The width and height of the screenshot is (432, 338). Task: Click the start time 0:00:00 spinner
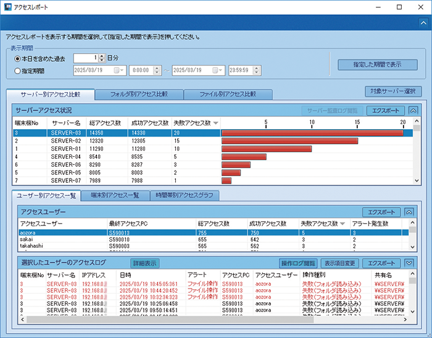(157, 70)
